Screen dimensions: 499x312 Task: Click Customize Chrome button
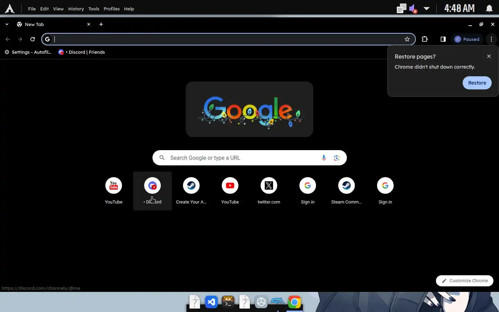(x=465, y=281)
